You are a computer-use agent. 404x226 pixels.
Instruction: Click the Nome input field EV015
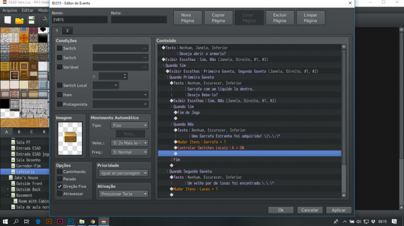tap(80, 20)
